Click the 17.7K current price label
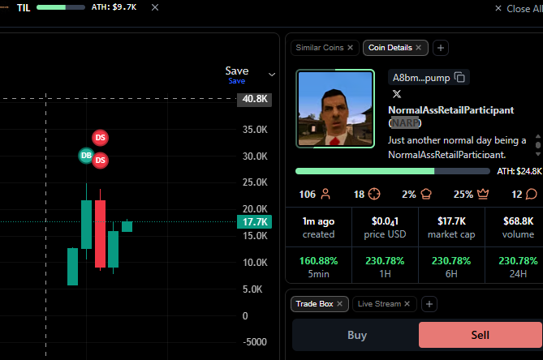543x360 pixels. coord(255,221)
